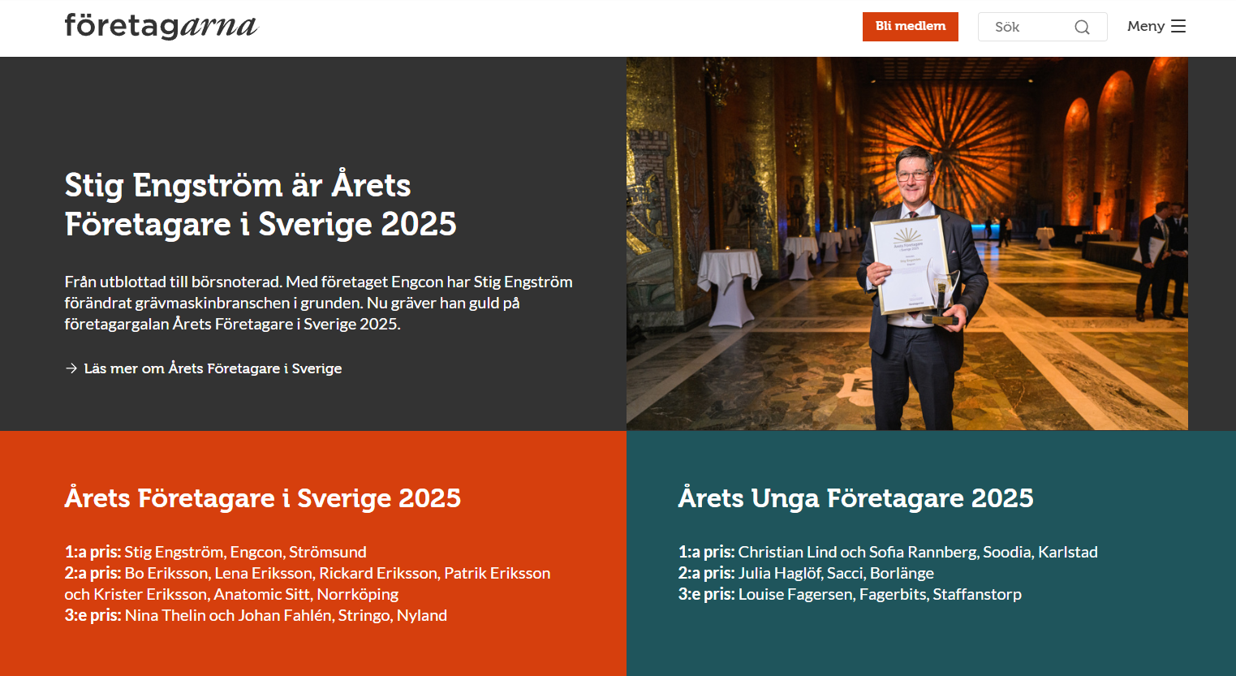Screen dimensions: 1236x676
Task: Click the hero photo of Stig Engström
Action: click(907, 243)
